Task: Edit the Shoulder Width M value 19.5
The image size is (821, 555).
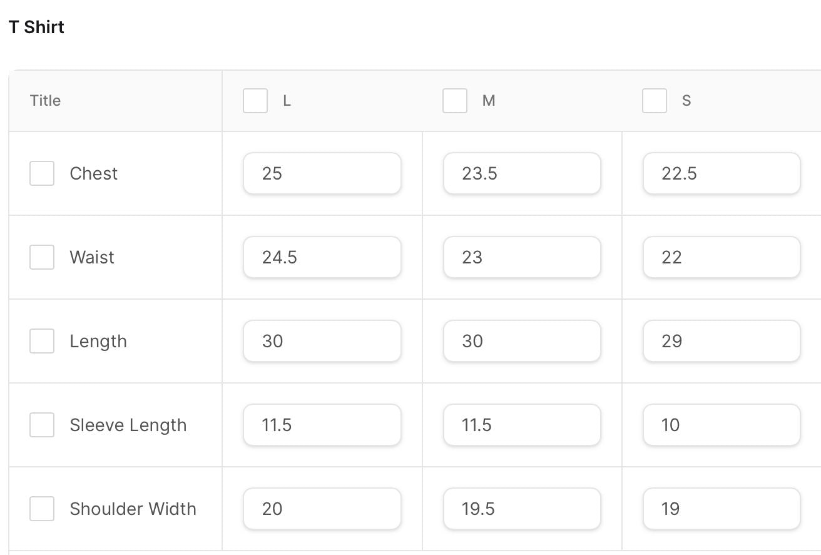Action: (522, 509)
